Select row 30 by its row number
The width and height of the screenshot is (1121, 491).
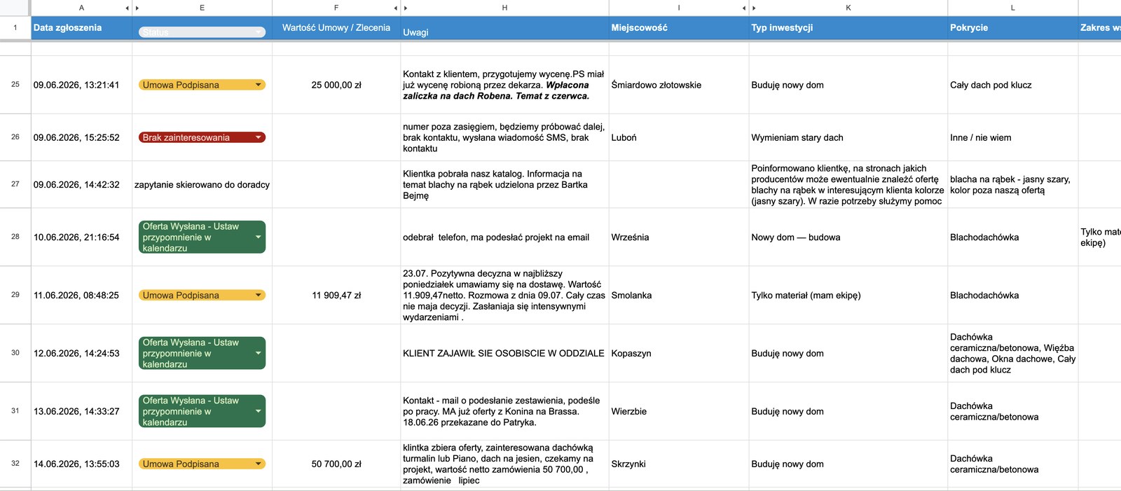click(x=15, y=353)
